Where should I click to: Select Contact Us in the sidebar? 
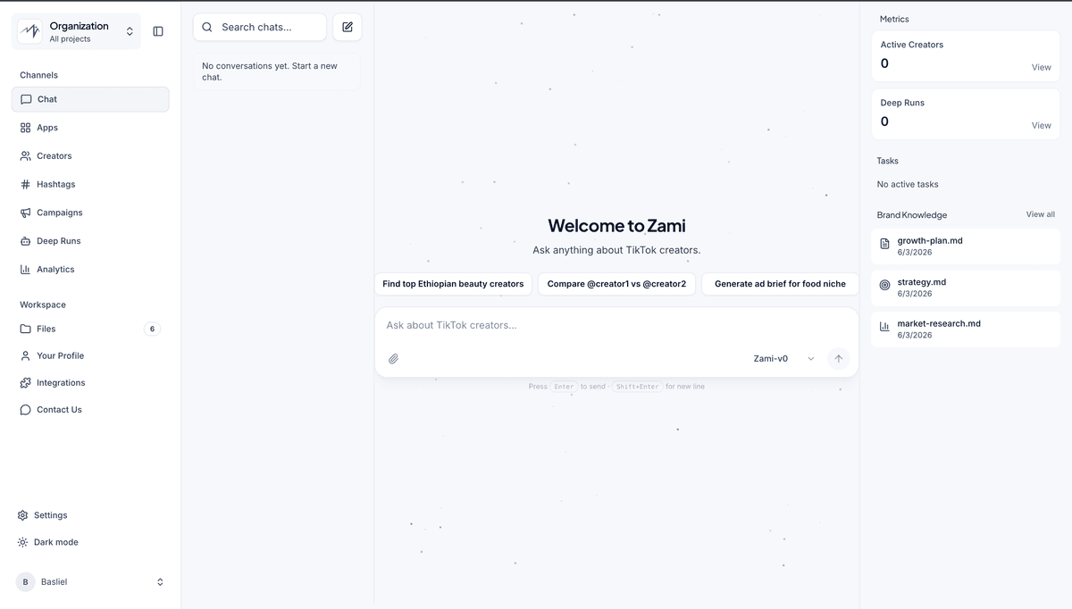pos(90,410)
